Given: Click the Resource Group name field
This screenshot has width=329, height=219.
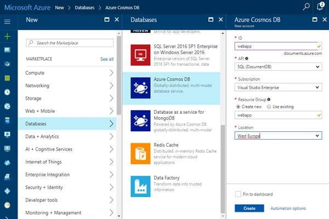Looking at the screenshot, I should (x=278, y=115).
